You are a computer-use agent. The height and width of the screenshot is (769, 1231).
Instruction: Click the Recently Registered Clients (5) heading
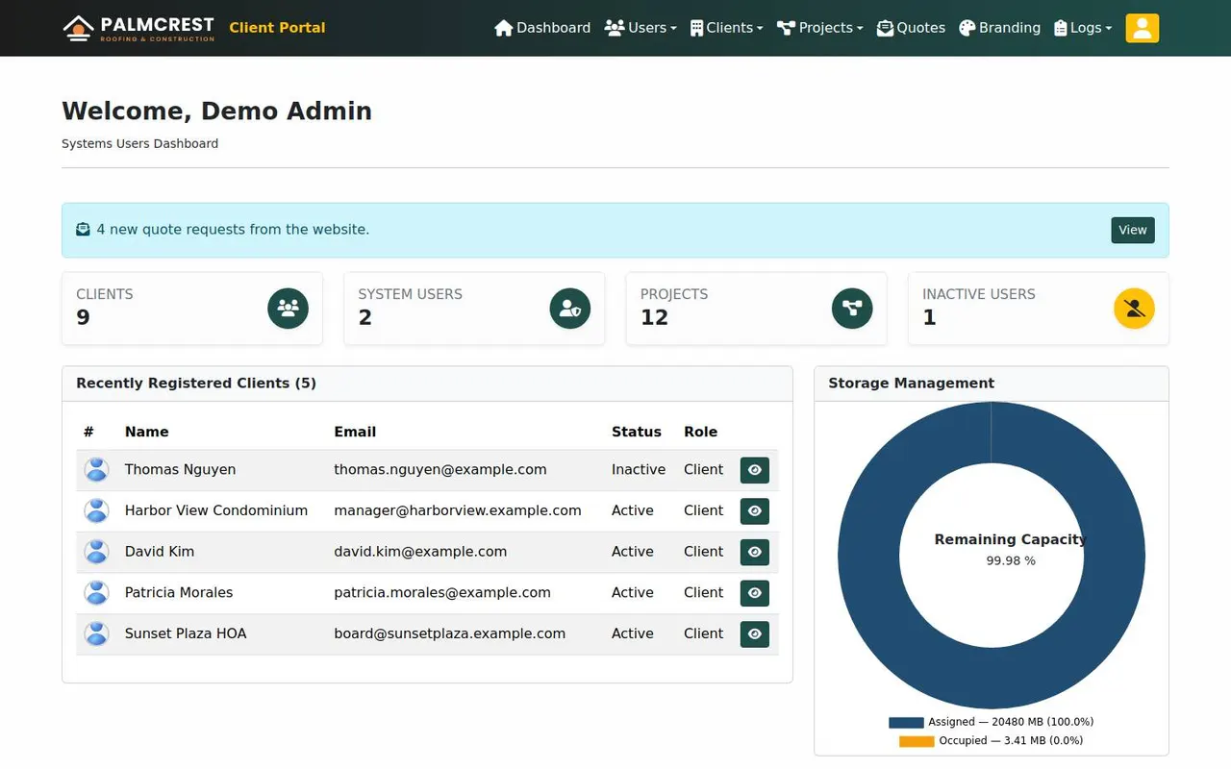[196, 383]
